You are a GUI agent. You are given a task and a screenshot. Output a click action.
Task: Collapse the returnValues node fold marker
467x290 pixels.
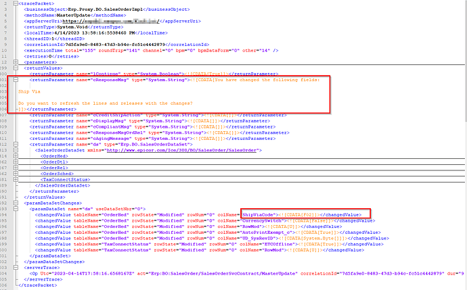(16, 68)
